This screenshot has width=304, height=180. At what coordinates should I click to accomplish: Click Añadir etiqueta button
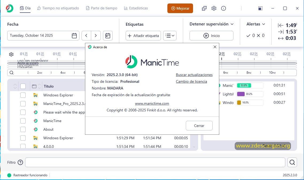tap(143, 36)
